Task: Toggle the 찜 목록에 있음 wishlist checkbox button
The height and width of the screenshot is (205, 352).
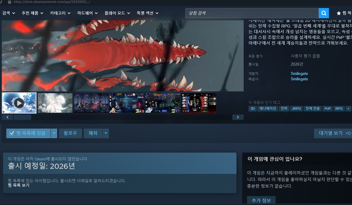Action: click(28, 133)
